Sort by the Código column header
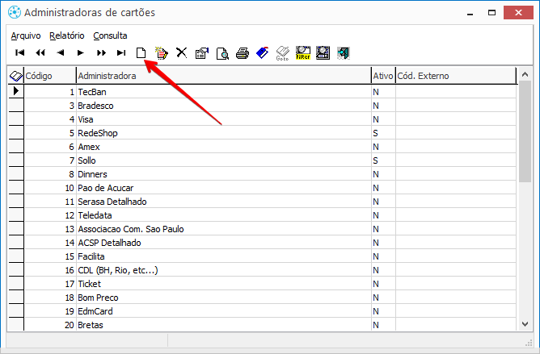The image size is (540, 354). pos(50,76)
